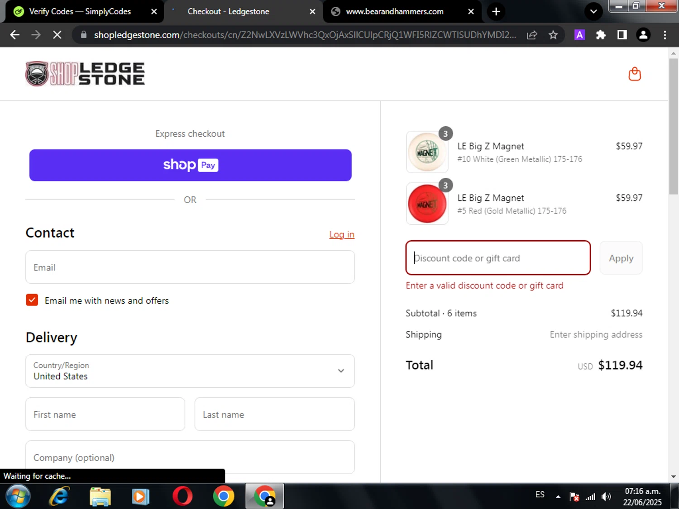Switch to Checkout - Ledgestone tab

point(228,11)
